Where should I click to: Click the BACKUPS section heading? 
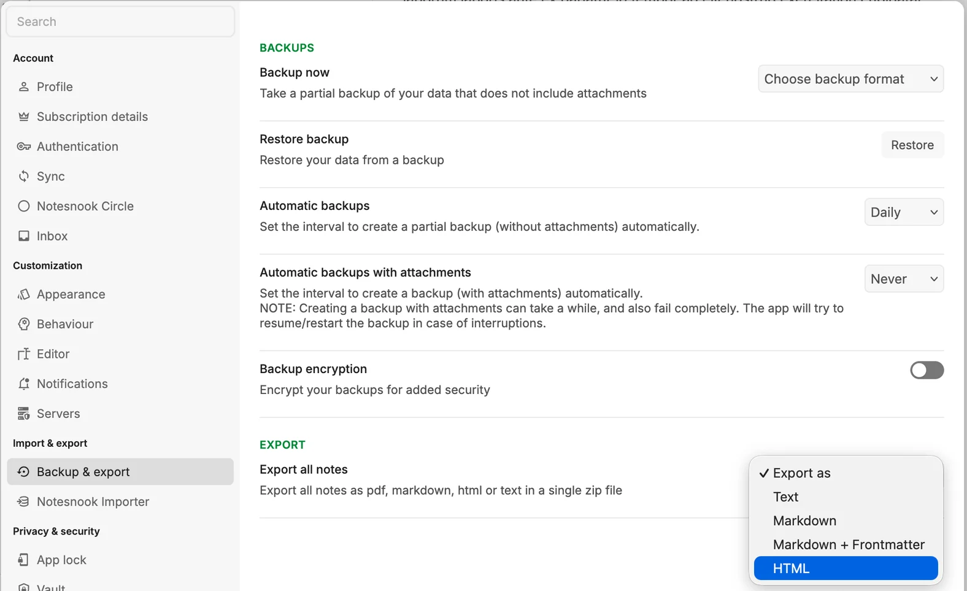[x=287, y=48]
